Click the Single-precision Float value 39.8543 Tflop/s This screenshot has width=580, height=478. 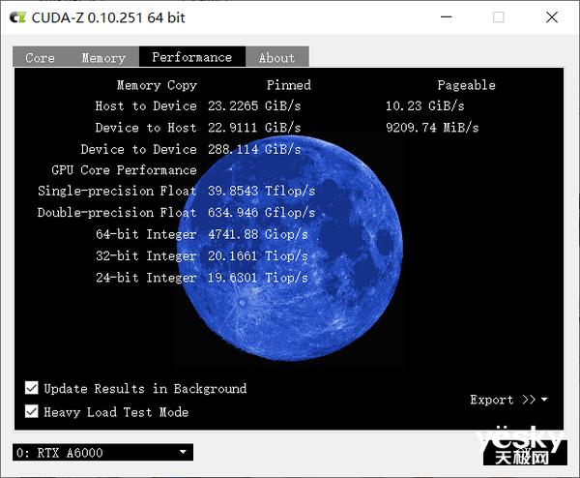[x=261, y=191]
